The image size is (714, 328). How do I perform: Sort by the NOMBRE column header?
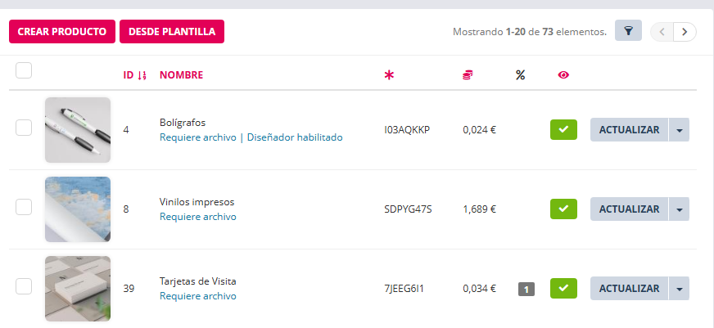click(181, 75)
